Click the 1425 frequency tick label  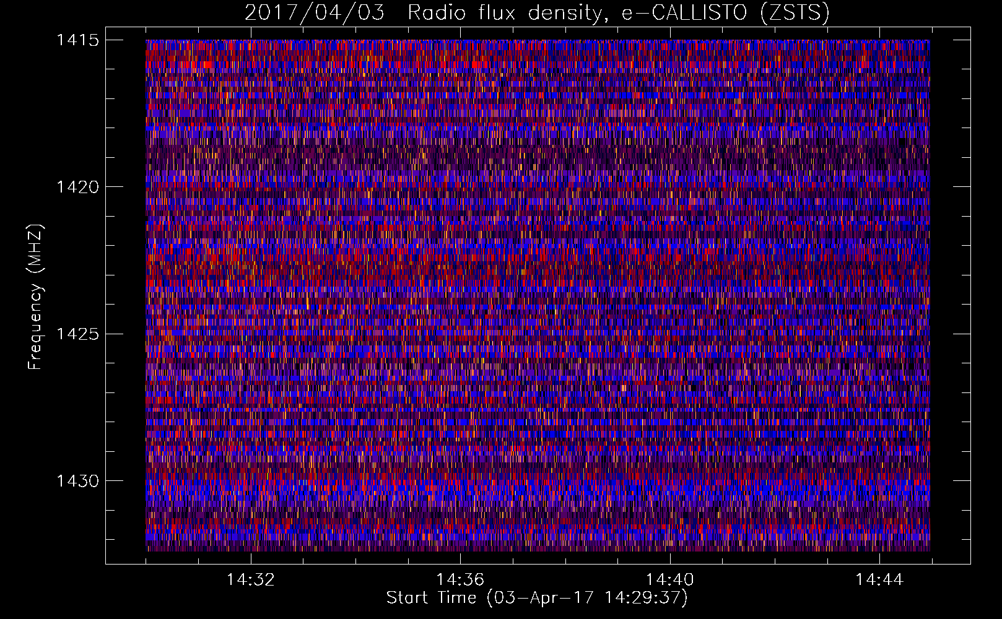pyautogui.click(x=78, y=334)
